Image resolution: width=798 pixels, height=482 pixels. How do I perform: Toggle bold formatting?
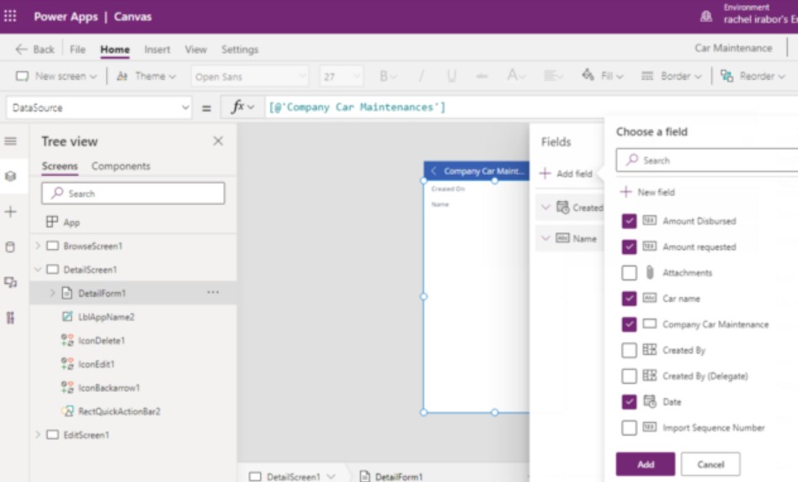tap(387, 77)
